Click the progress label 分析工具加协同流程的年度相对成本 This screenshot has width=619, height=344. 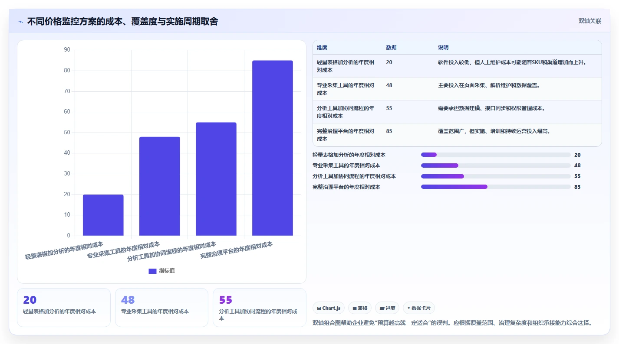pos(354,176)
